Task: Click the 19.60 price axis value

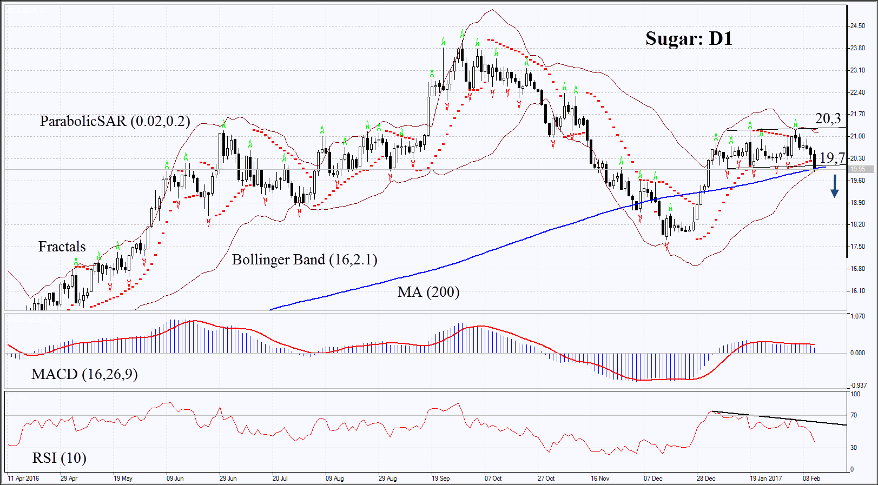Action: tap(857, 181)
